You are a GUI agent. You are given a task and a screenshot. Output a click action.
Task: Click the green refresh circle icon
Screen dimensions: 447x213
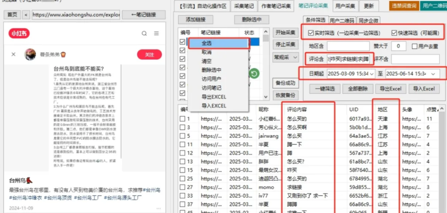click(x=254, y=74)
